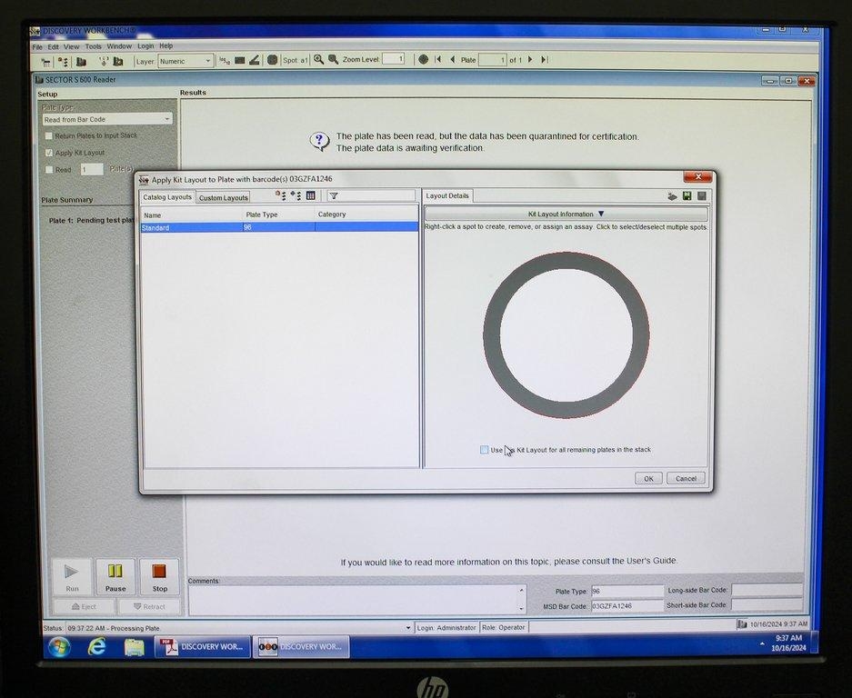852x698 pixels.
Task: Click the green save icon in Layout Details
Action: [687, 195]
